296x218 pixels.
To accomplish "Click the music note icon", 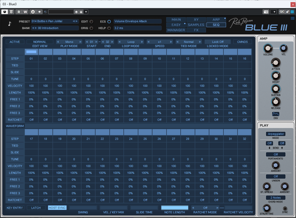I will click(x=10, y=24).
